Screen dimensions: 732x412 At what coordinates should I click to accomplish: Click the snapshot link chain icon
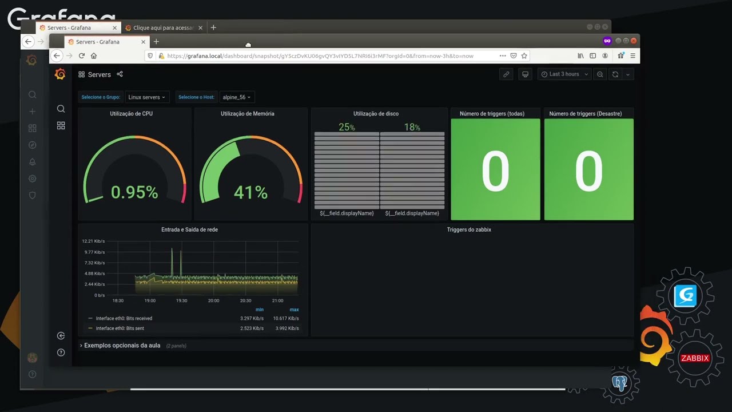pyautogui.click(x=506, y=74)
